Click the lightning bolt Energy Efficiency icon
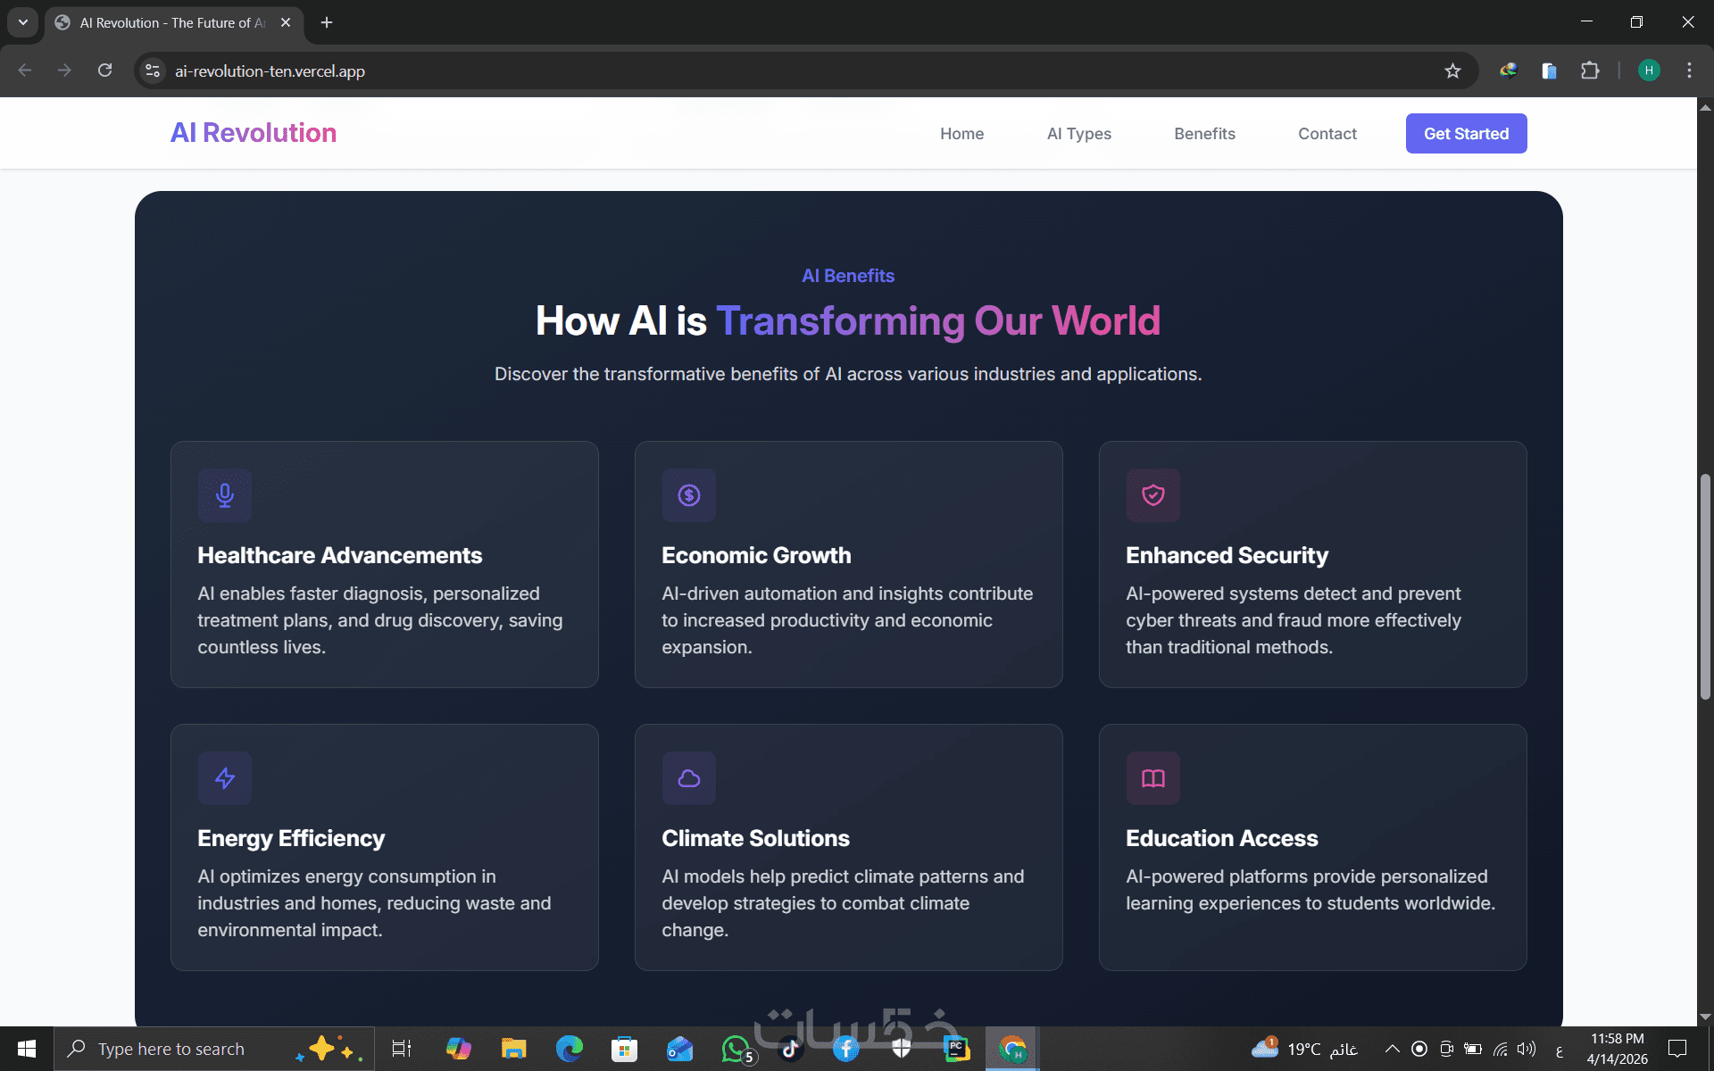Image resolution: width=1714 pixels, height=1071 pixels. pos(224,778)
